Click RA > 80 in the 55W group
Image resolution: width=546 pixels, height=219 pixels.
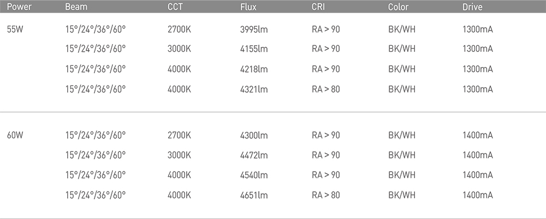[x=325, y=89]
